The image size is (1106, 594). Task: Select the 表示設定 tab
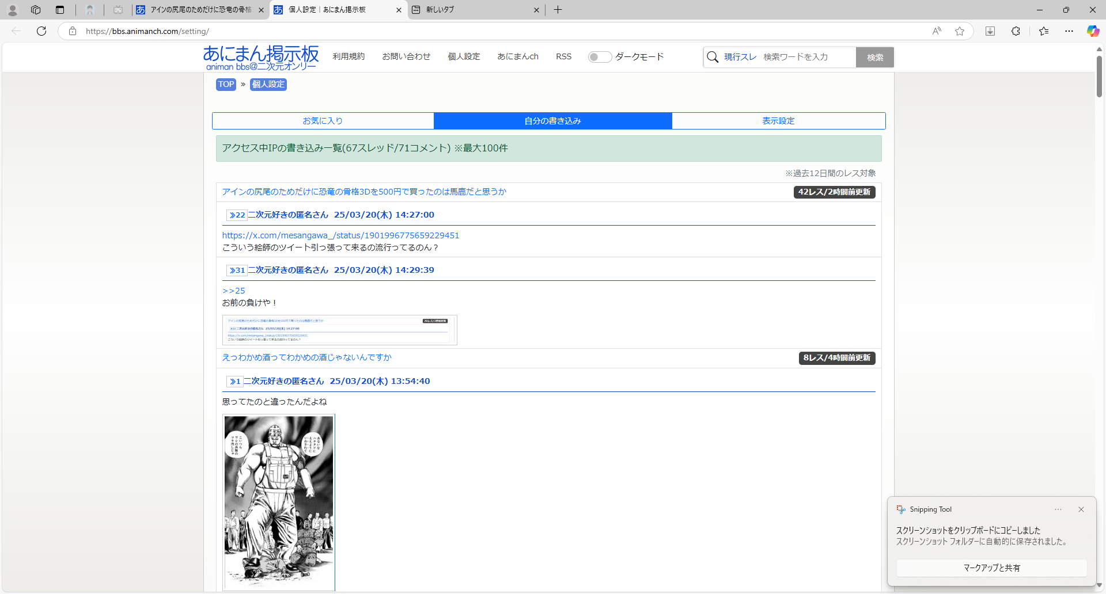(779, 121)
